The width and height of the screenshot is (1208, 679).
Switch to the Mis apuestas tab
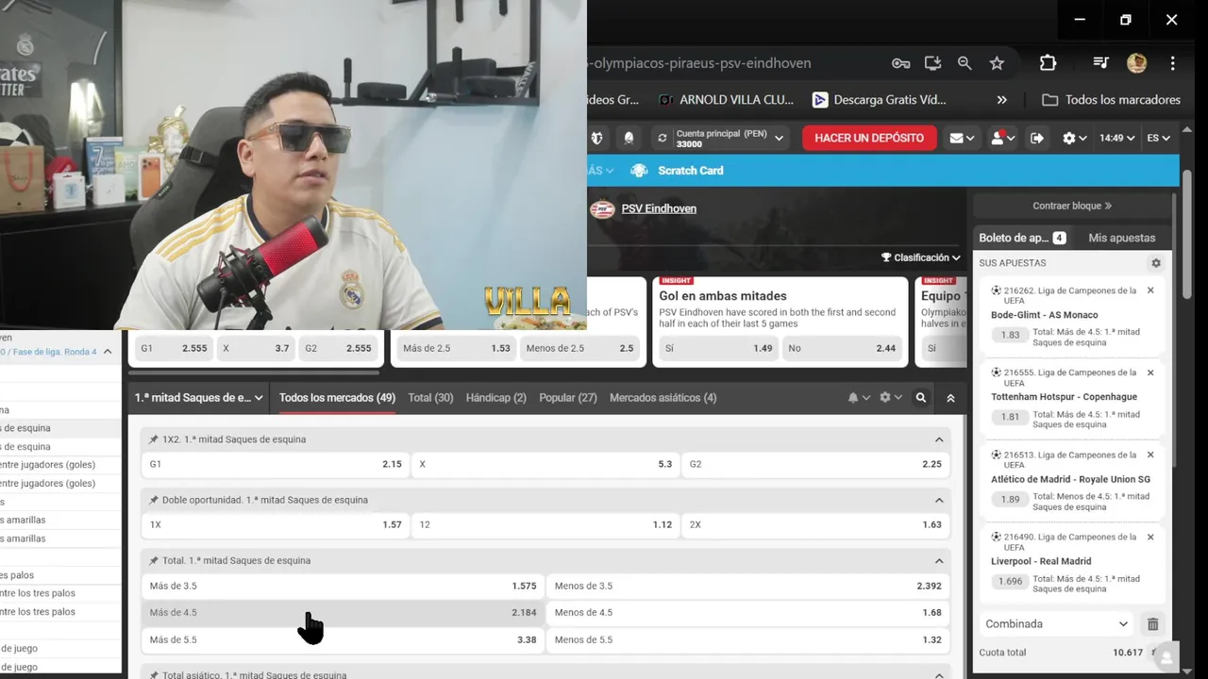[1121, 238]
